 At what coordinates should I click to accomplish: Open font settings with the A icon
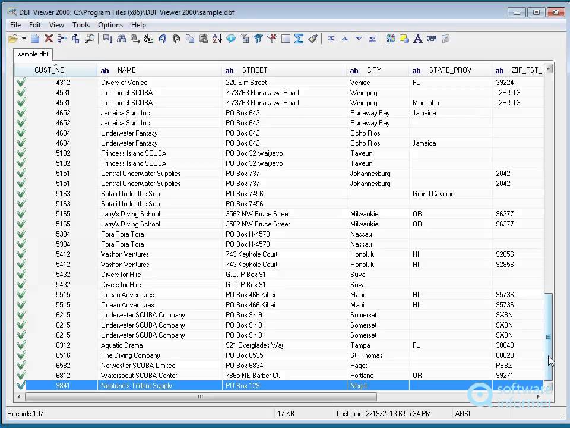tap(418, 39)
